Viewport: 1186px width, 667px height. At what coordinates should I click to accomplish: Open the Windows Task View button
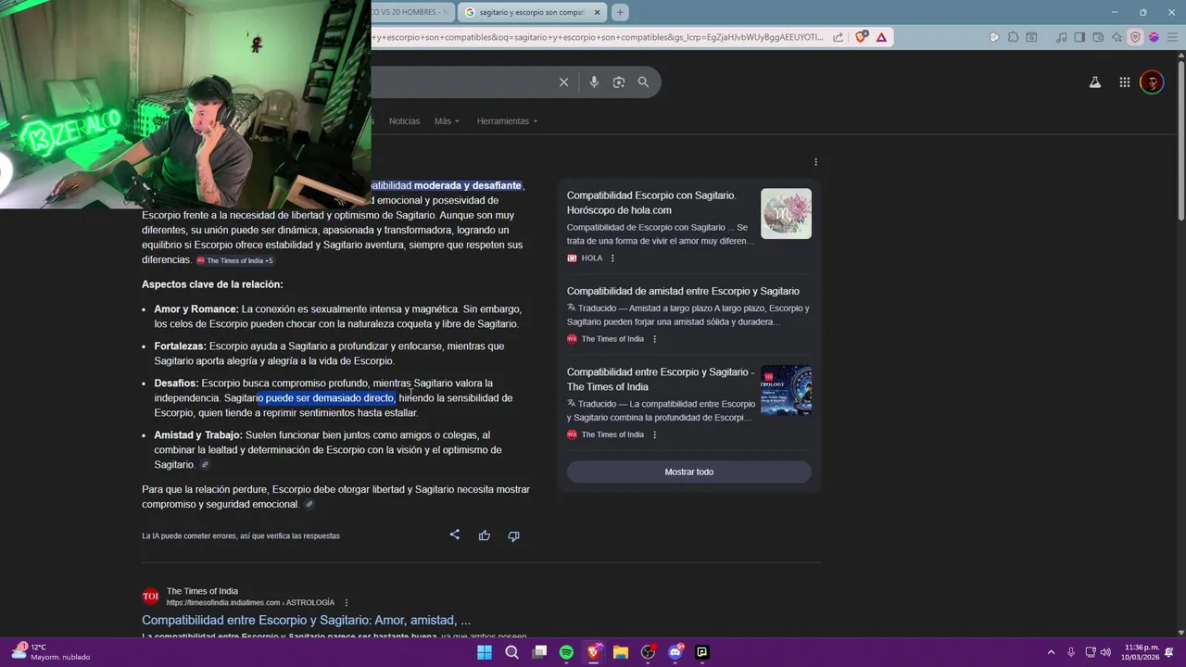tap(539, 652)
